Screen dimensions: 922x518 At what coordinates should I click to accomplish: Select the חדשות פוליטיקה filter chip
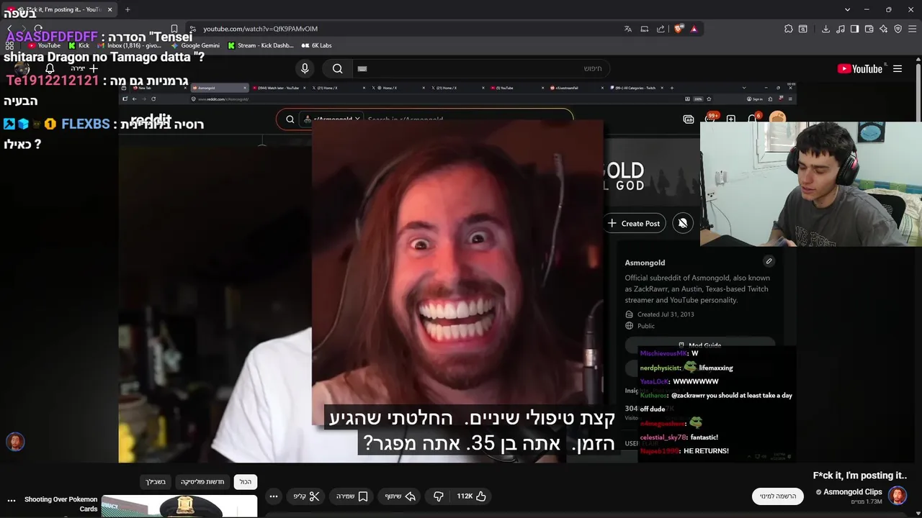[x=202, y=481]
